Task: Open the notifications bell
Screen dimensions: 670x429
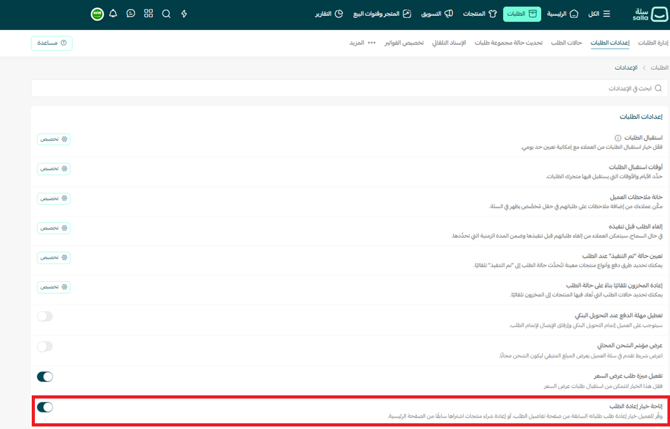Action: tap(114, 13)
